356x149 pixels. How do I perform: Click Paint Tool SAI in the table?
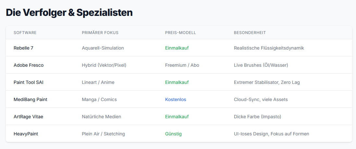(x=28, y=82)
